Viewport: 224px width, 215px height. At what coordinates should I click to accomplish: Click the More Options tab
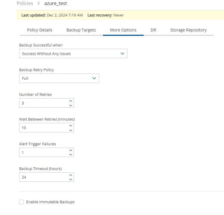click(123, 30)
